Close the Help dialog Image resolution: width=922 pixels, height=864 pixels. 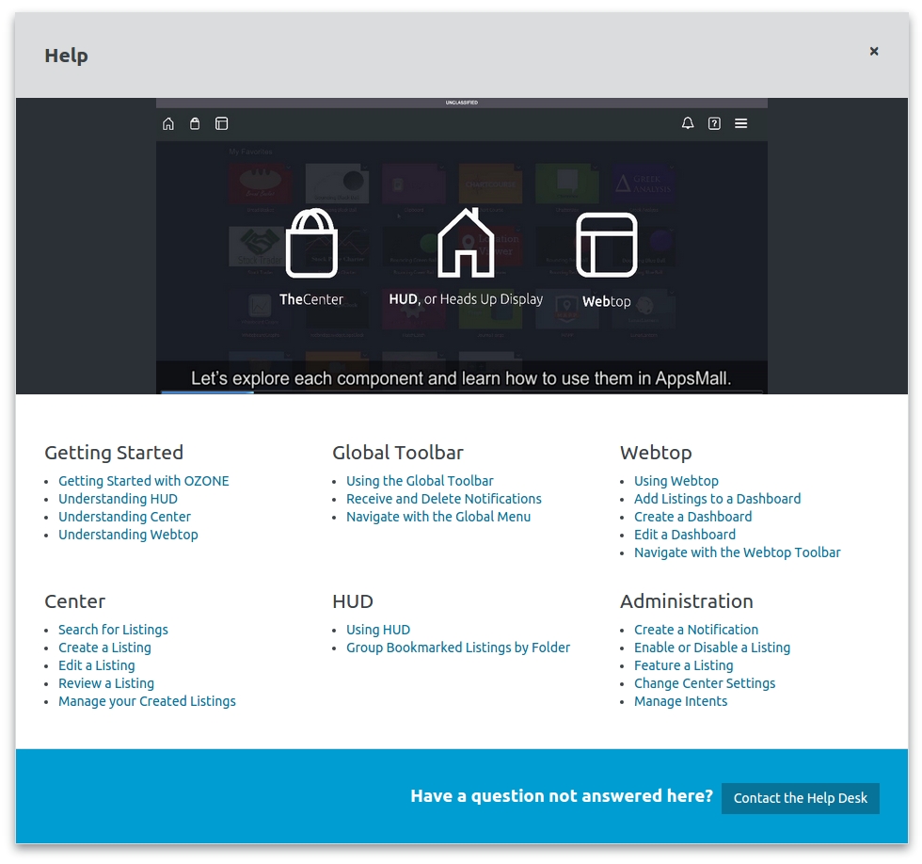[874, 51]
